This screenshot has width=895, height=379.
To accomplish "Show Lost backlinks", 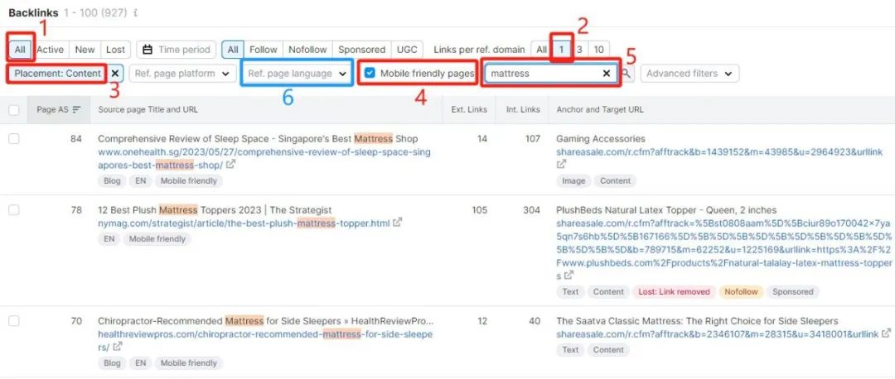I will (115, 50).
